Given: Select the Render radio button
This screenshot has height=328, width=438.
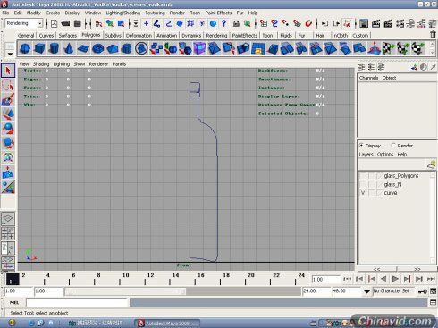Looking at the screenshot, I should (393, 146).
